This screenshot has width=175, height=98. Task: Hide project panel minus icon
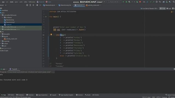click(x=40, y=5)
